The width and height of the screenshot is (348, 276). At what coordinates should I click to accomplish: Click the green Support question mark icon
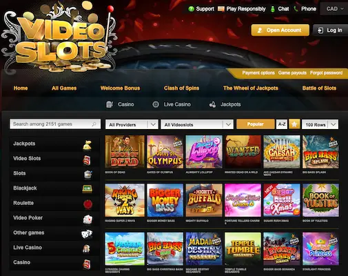(191, 9)
